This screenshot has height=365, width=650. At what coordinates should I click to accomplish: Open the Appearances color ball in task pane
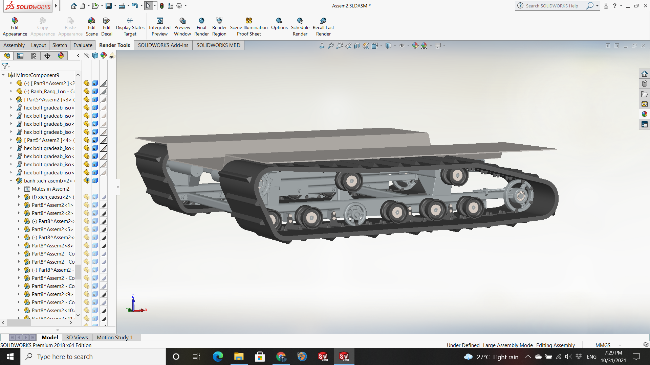[x=644, y=114]
